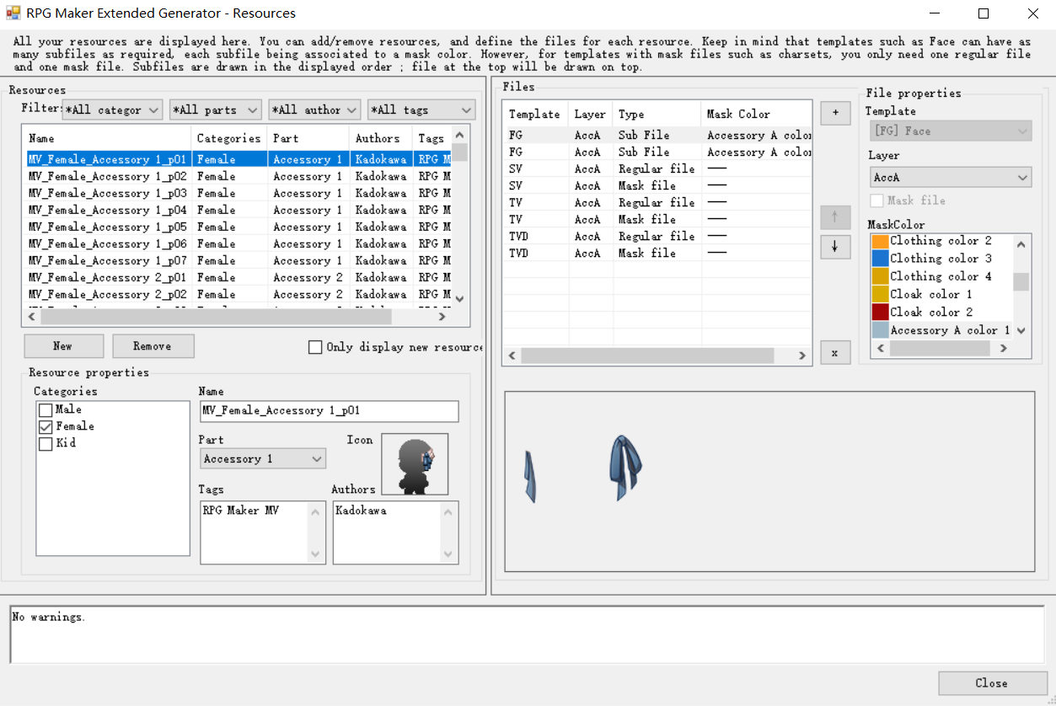Click the Remove resource button
The width and height of the screenshot is (1056, 706).
153,346
